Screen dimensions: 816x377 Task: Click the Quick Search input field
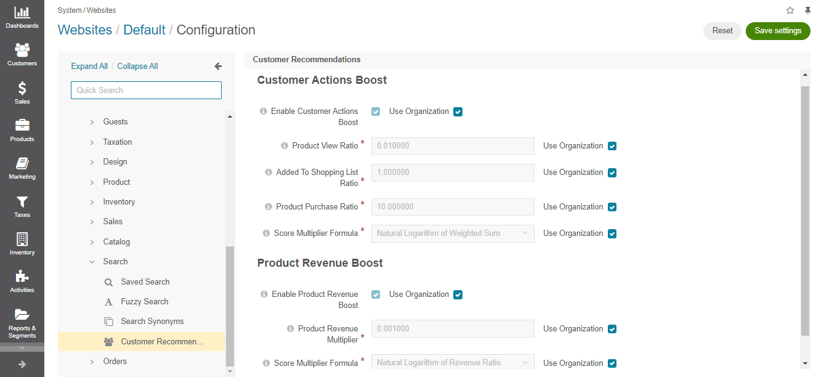click(146, 90)
